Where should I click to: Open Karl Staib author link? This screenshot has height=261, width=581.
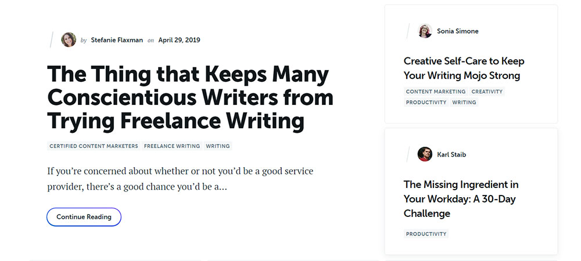(x=451, y=154)
